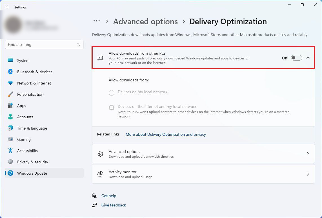The width and height of the screenshot is (322, 218).
Task: Open Personalization settings
Action: tap(44, 94)
